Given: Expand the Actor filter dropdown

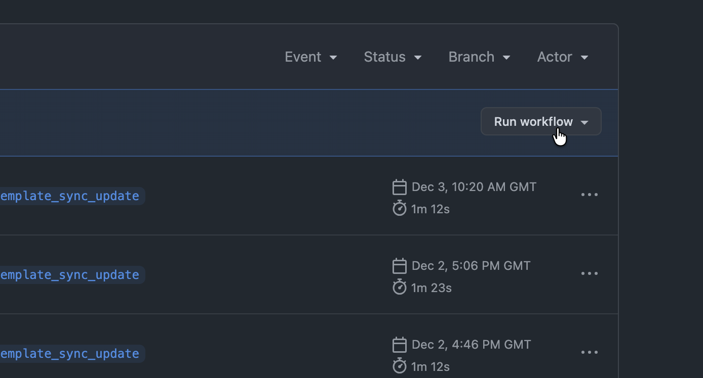Looking at the screenshot, I should 562,57.
